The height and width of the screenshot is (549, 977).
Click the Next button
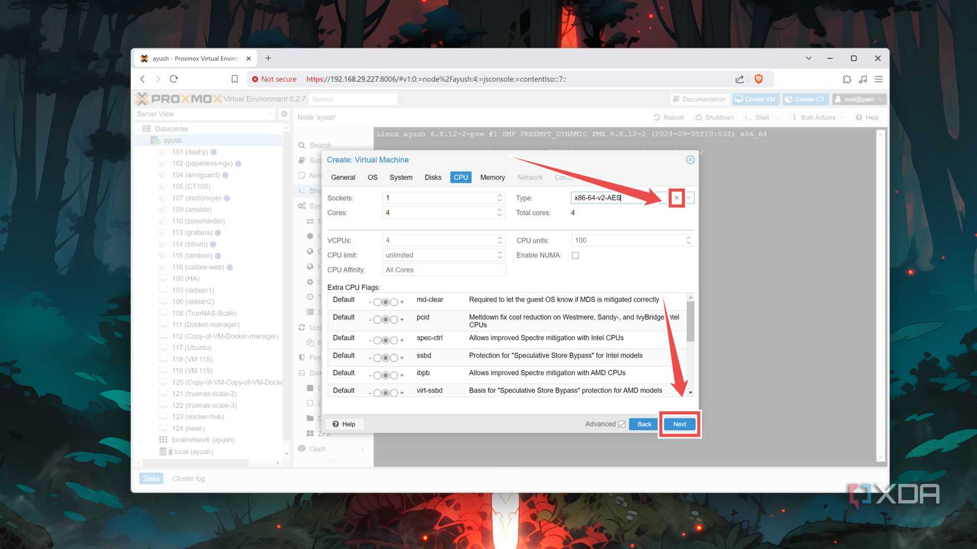click(679, 424)
